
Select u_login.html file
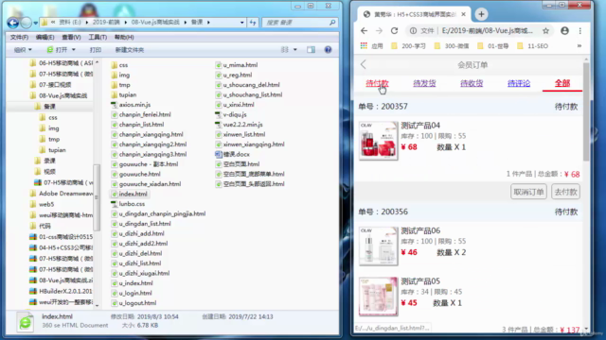[132, 293]
